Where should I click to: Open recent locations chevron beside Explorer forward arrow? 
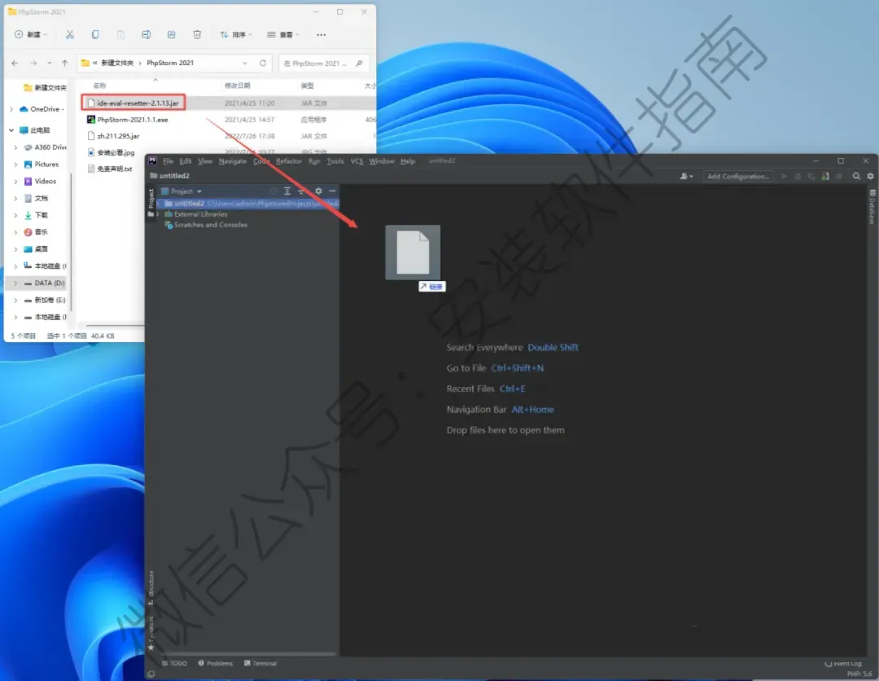coord(50,63)
